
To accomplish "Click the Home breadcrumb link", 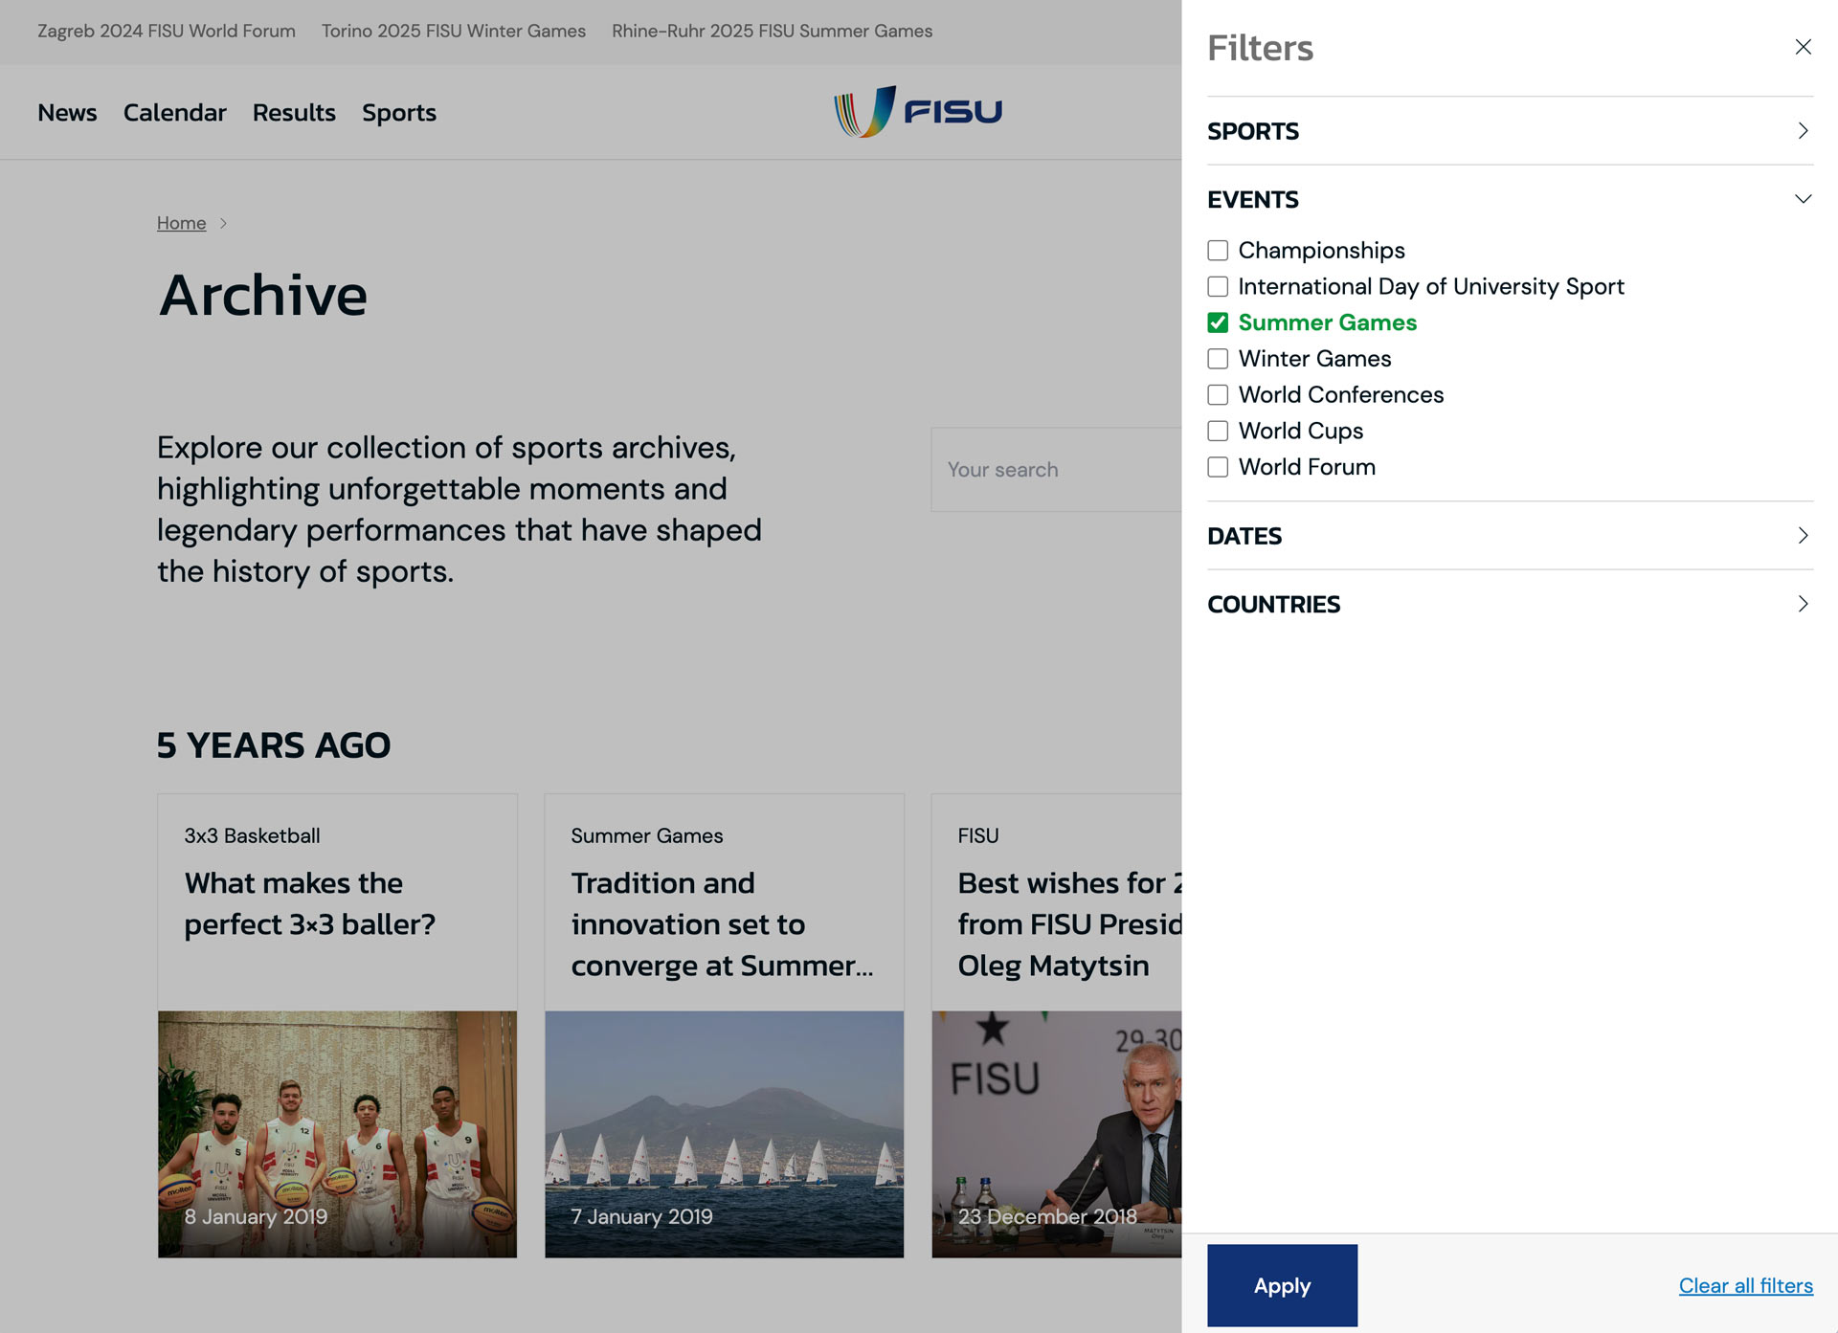I will [x=181, y=223].
